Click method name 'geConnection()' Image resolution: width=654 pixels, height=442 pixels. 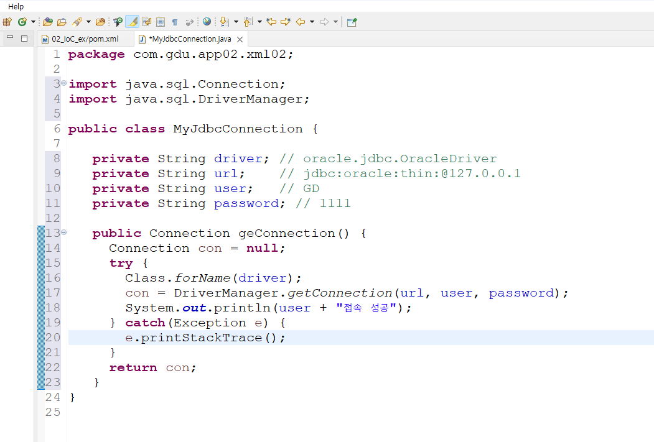pos(294,233)
